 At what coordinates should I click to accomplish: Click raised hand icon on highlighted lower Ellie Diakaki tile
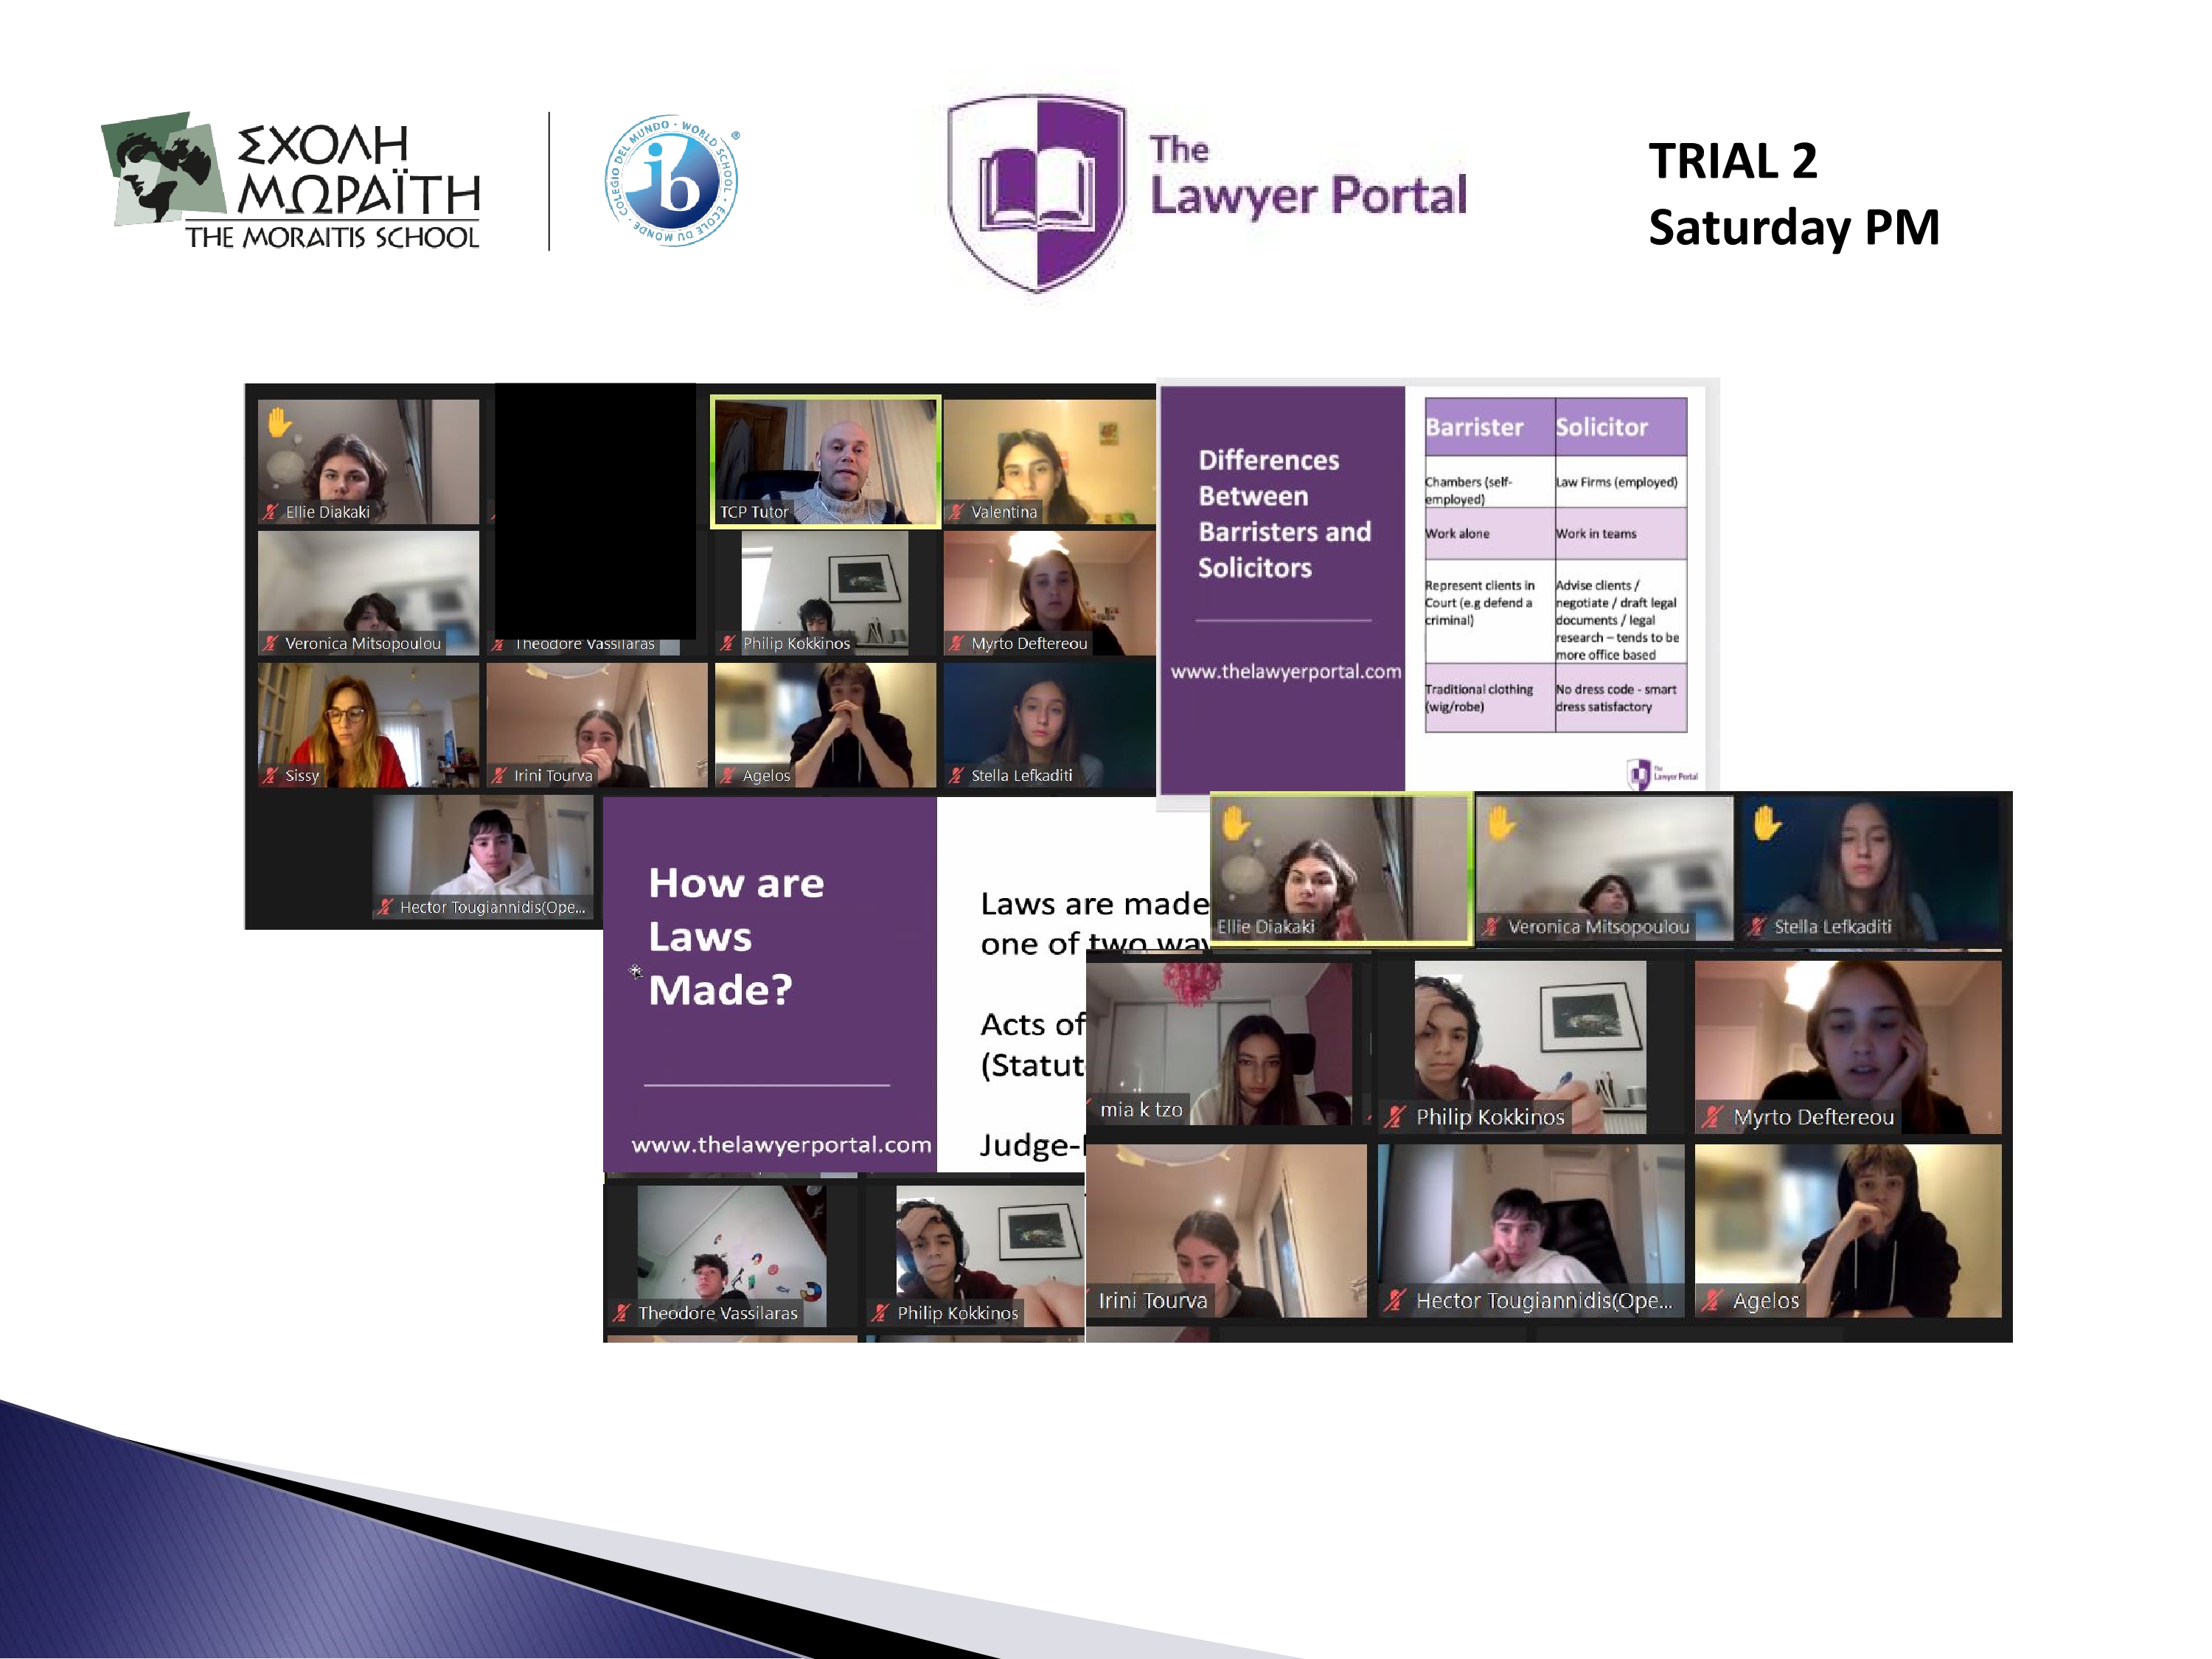point(1236,823)
